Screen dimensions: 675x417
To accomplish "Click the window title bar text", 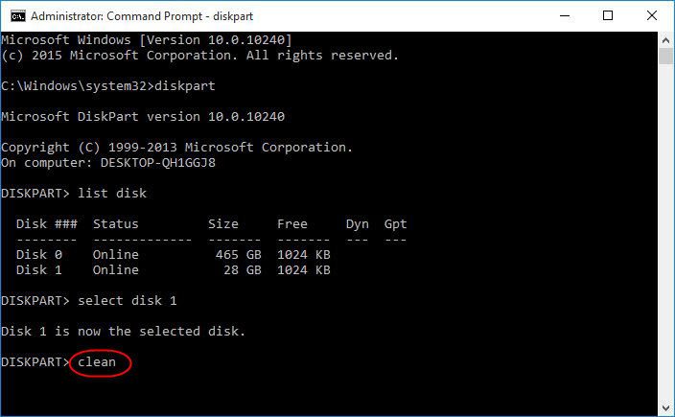I will 142,16.
